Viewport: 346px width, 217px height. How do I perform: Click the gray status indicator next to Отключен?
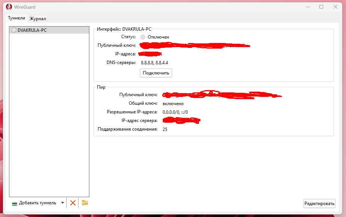pos(143,37)
